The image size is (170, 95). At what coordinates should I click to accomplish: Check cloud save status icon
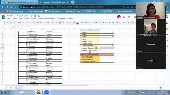tap(39, 16)
